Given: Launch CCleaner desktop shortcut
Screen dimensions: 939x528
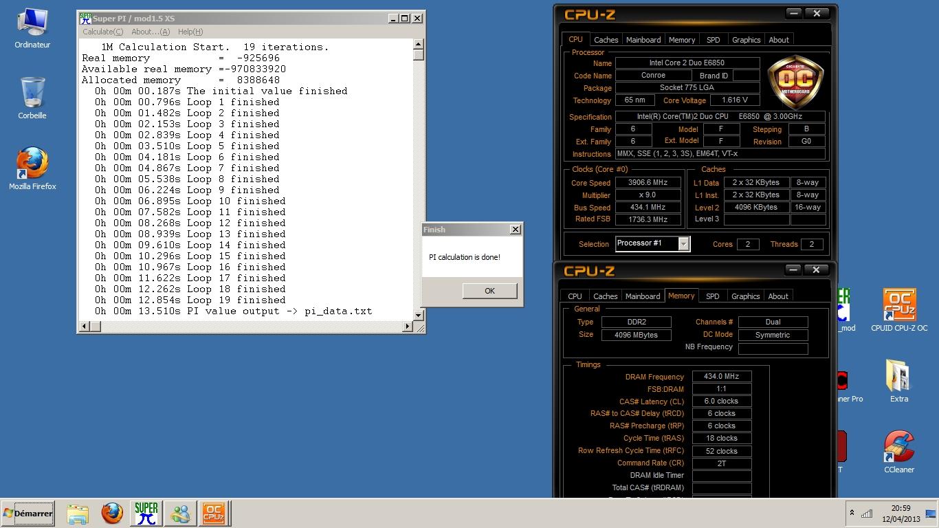Looking at the screenshot, I should [898, 452].
